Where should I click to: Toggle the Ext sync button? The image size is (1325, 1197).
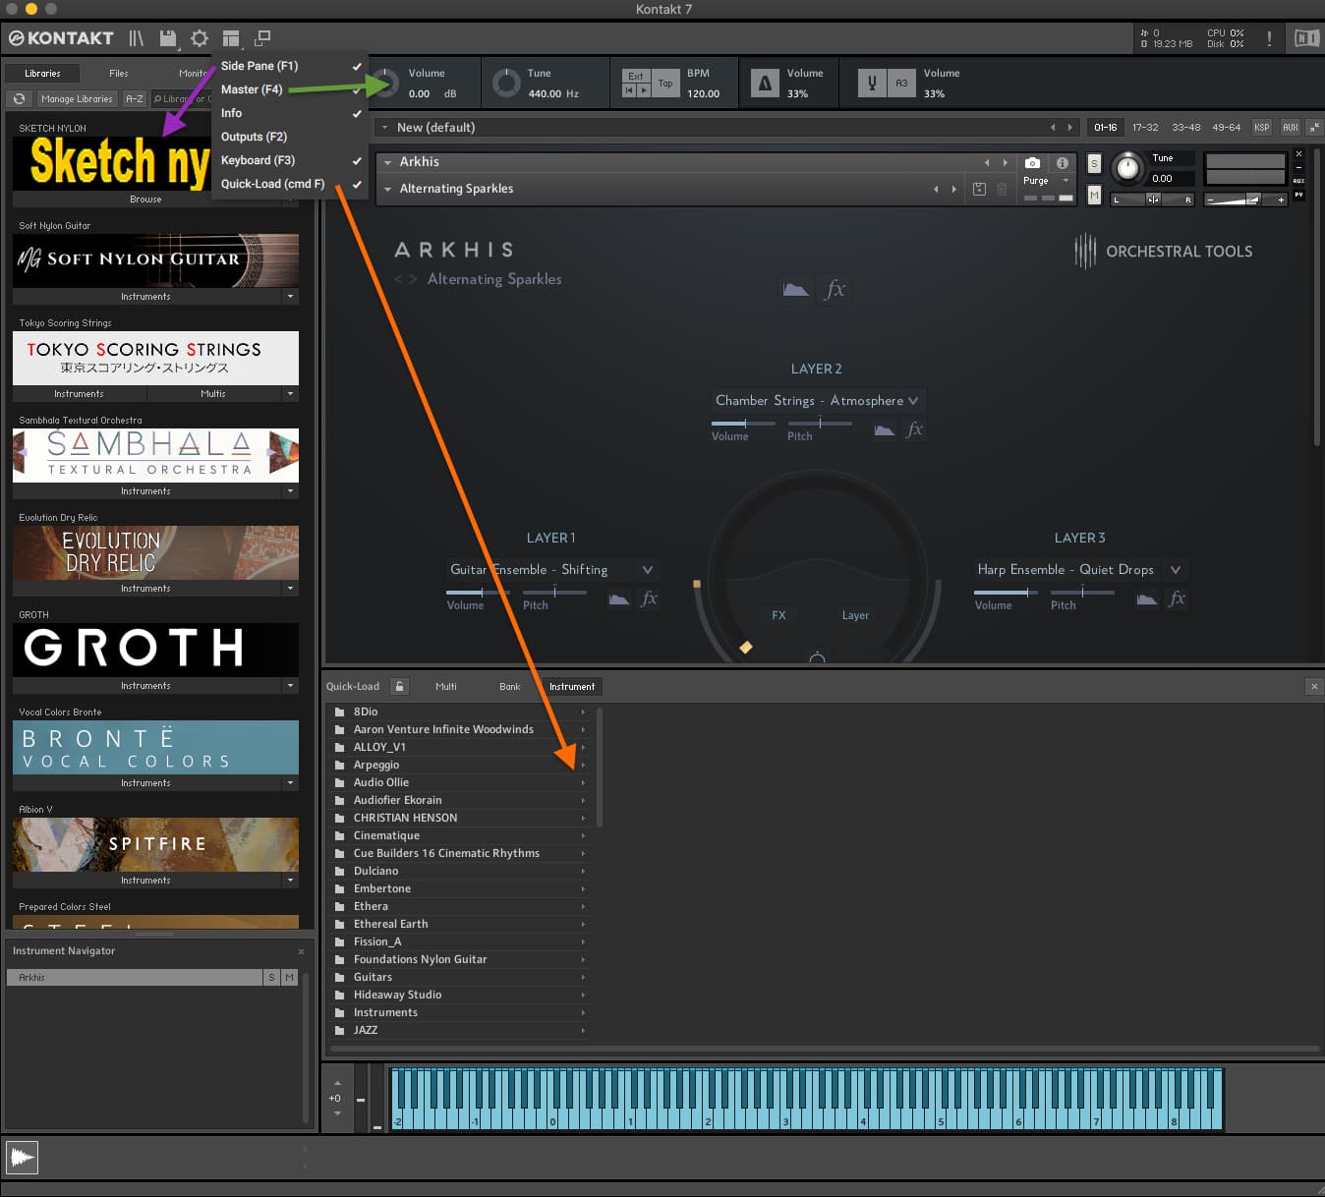pos(636,76)
